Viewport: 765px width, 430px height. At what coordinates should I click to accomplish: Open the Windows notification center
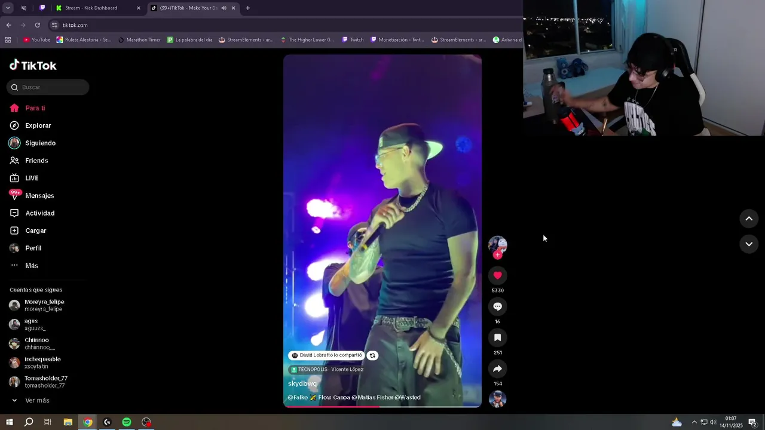pyautogui.click(x=752, y=422)
